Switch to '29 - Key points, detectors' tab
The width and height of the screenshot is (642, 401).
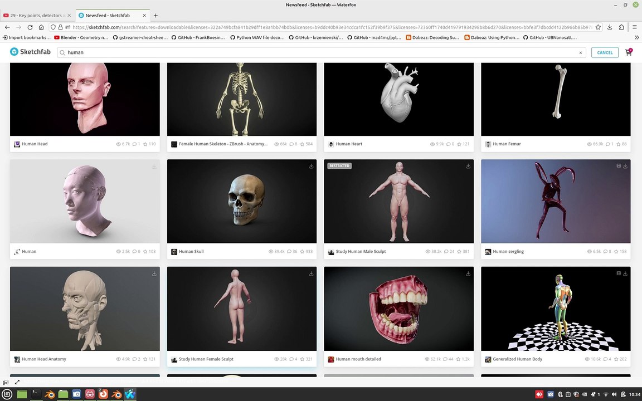pos(37,15)
